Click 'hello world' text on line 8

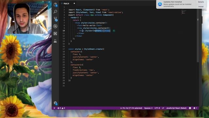coord(89,26)
